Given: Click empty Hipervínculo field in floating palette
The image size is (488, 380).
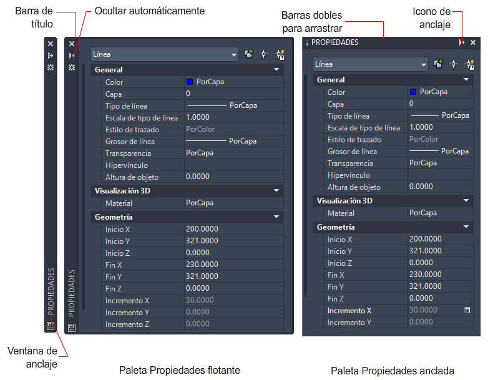Looking at the screenshot, I should tap(234, 165).
